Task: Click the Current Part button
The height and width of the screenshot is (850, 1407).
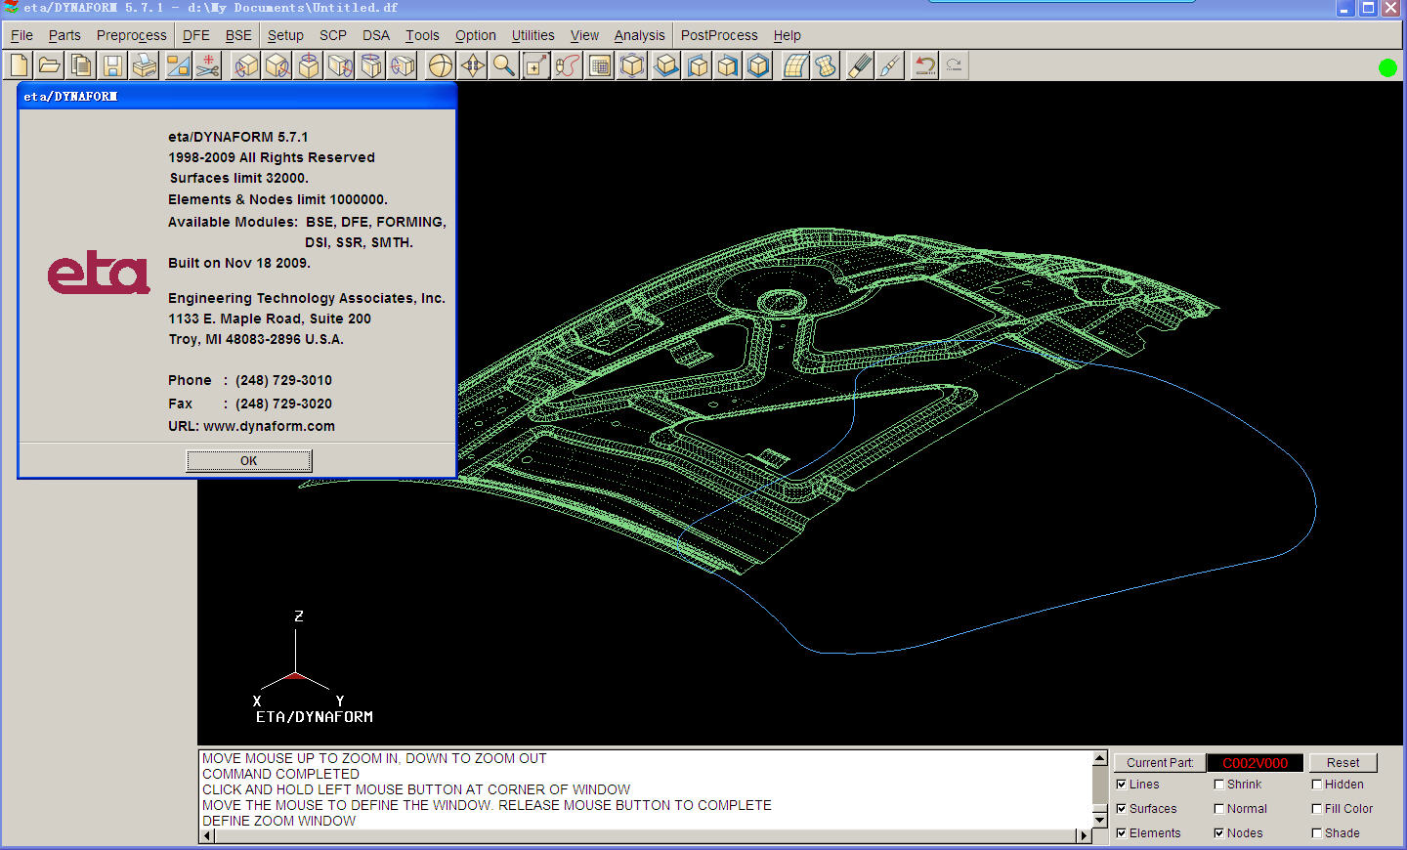Action: point(1160,762)
